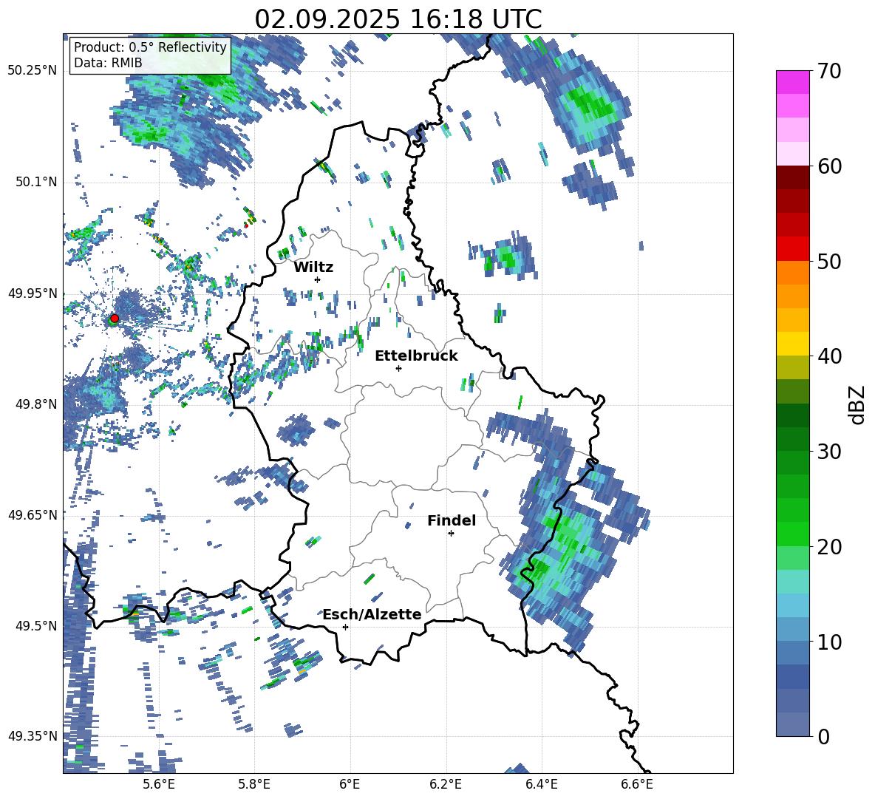Image resolution: width=875 pixels, height=799 pixels.
Task: Click the yellow swatch at 40 dBZ
Action: point(792,344)
